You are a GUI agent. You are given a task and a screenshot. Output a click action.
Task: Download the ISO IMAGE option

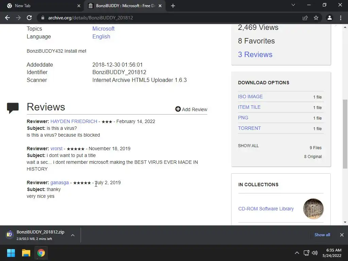coord(250,97)
